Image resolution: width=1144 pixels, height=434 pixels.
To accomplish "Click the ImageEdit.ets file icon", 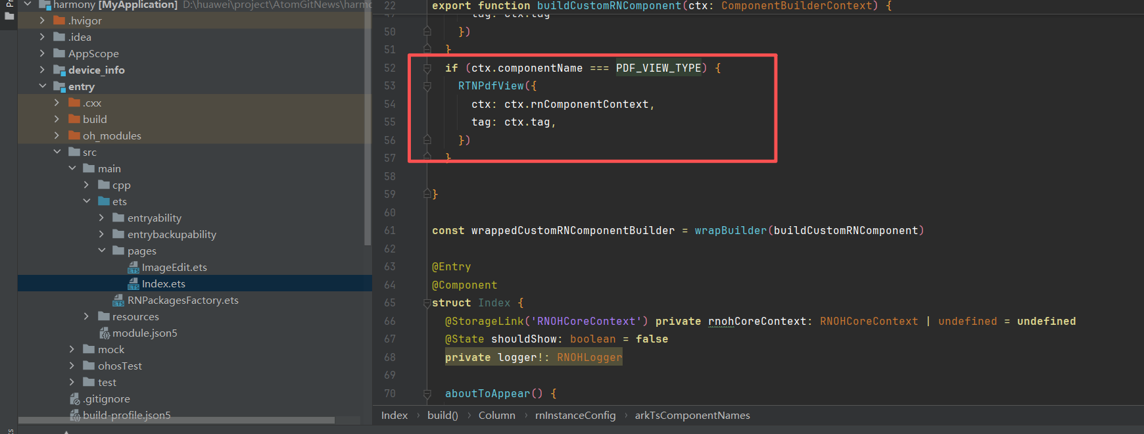I will tap(133, 267).
